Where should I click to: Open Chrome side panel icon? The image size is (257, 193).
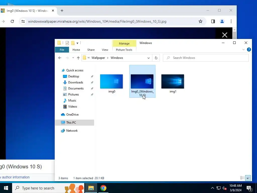(x=213, y=21)
